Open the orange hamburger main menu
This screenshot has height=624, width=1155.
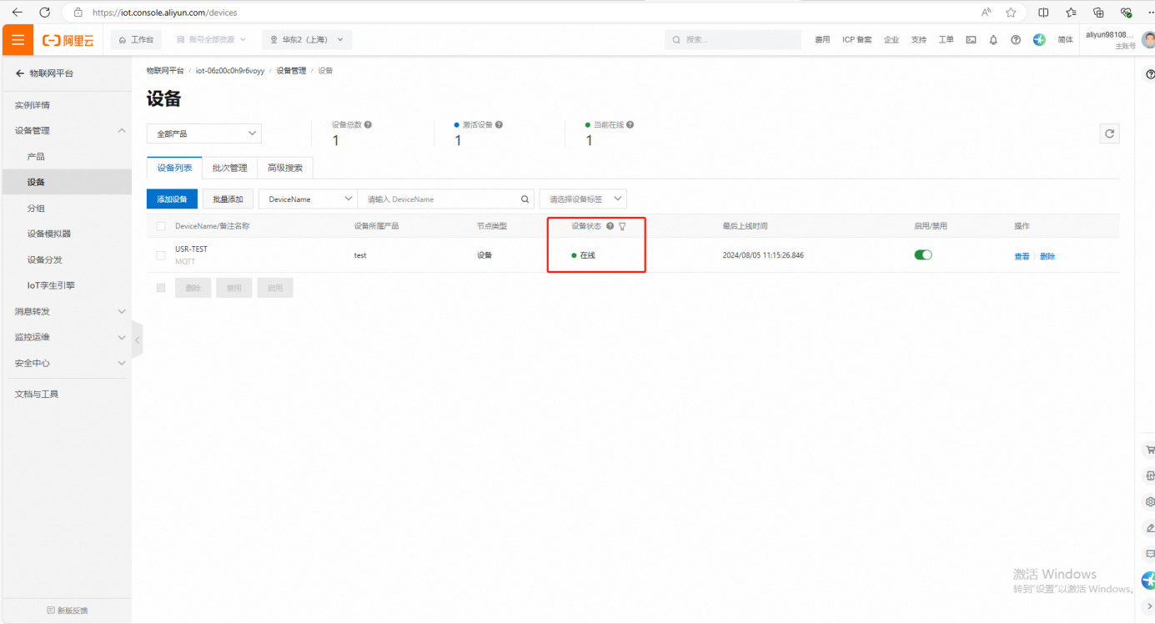(x=18, y=40)
